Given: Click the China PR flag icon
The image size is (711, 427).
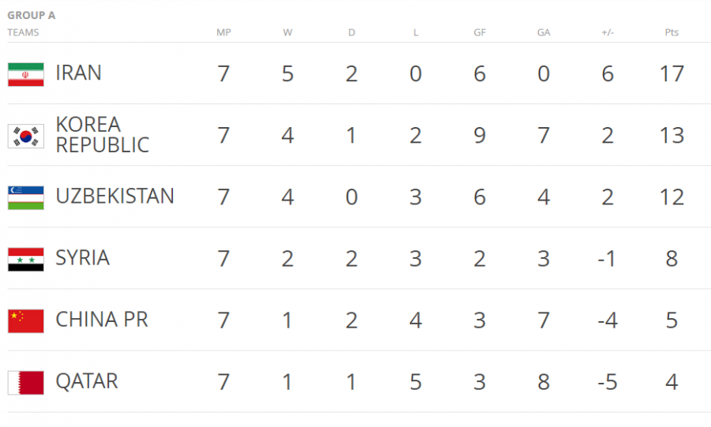Looking at the screenshot, I should click(x=25, y=320).
